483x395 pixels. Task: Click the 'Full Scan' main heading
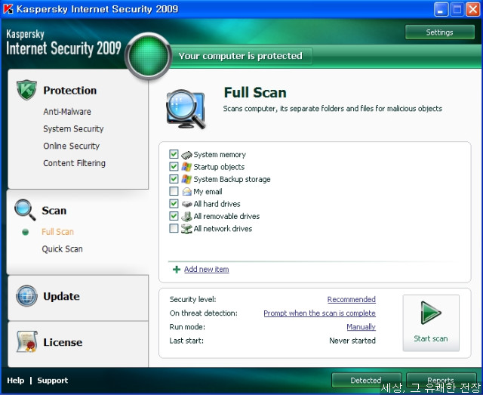pos(255,92)
